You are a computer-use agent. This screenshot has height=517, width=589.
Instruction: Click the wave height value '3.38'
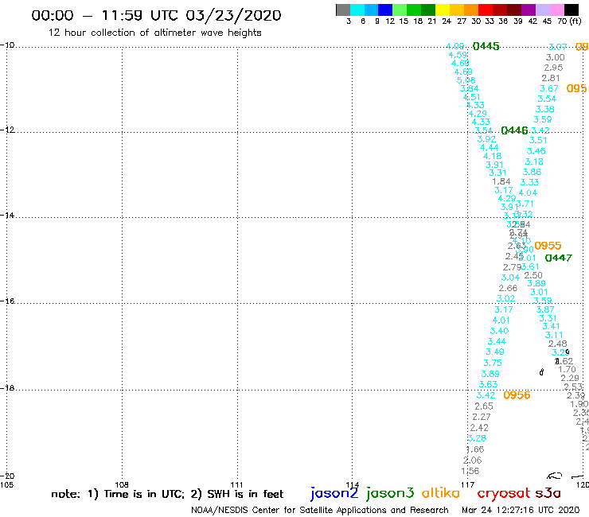pos(544,109)
